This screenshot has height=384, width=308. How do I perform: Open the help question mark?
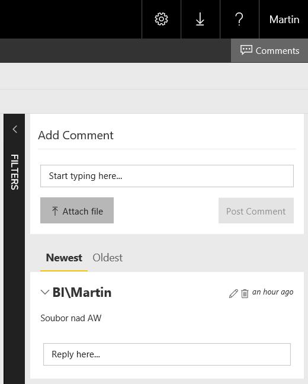tap(239, 19)
